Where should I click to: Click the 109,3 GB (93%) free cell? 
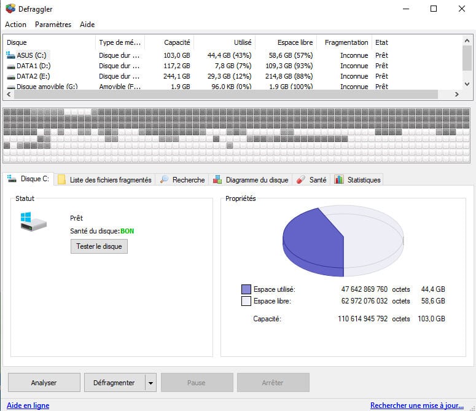point(289,66)
